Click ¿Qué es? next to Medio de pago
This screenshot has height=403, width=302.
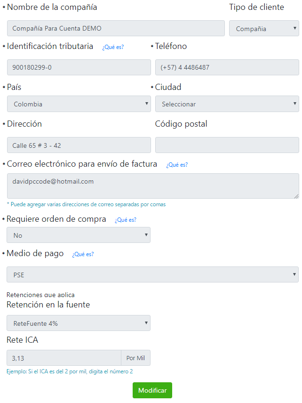pos(83,254)
